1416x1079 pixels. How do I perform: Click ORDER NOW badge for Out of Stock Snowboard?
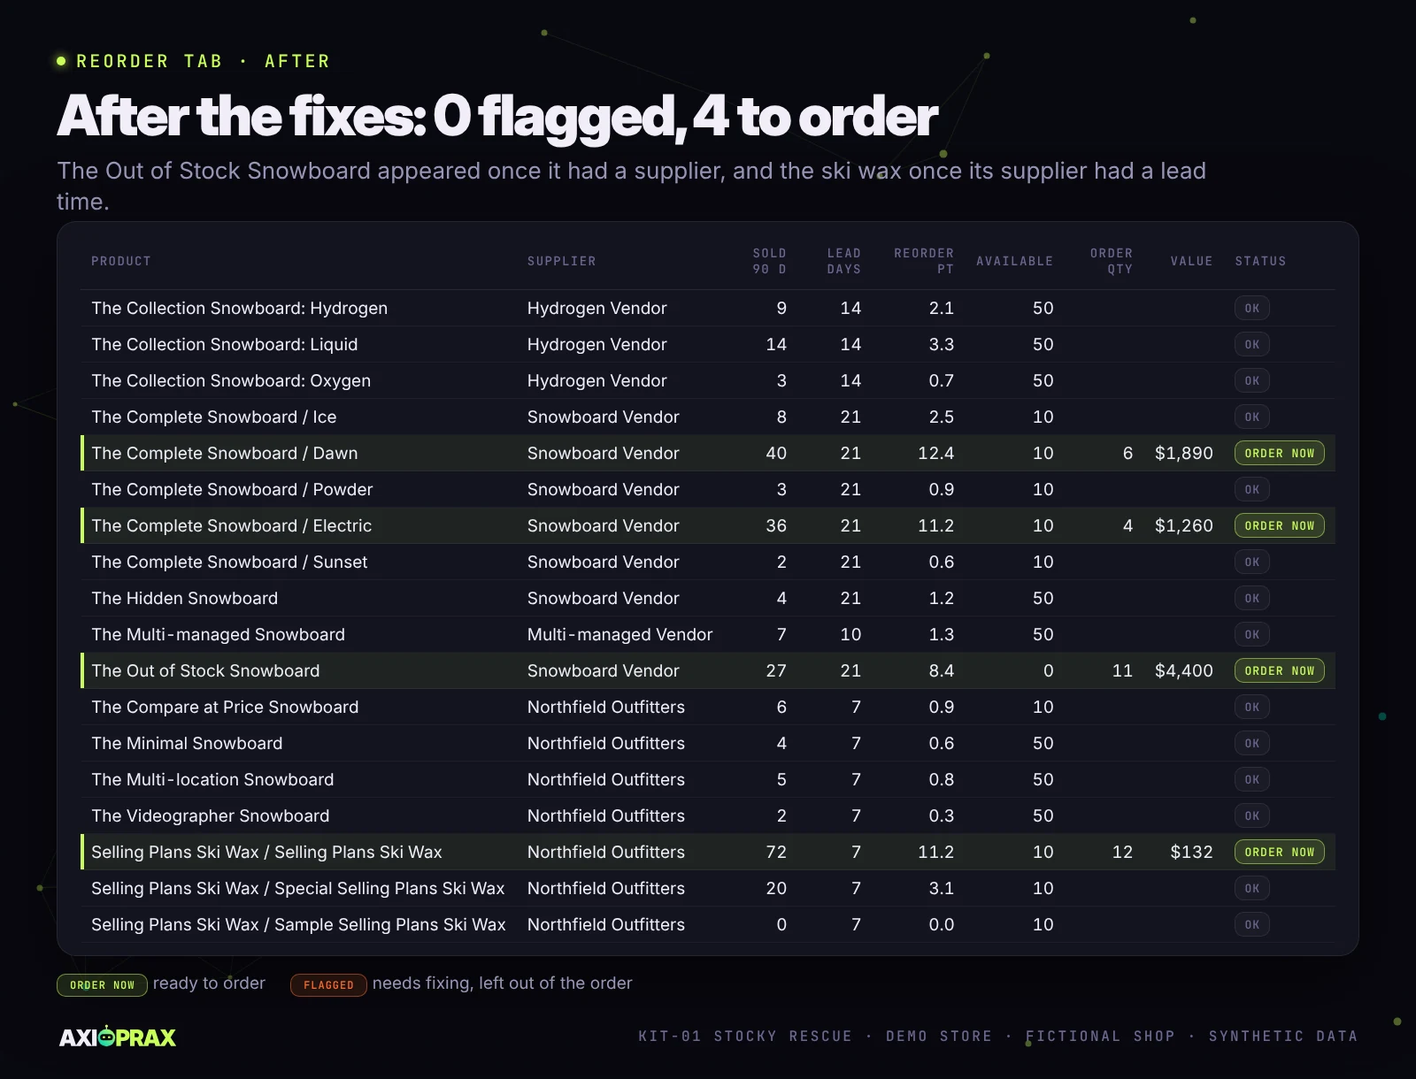tap(1280, 670)
